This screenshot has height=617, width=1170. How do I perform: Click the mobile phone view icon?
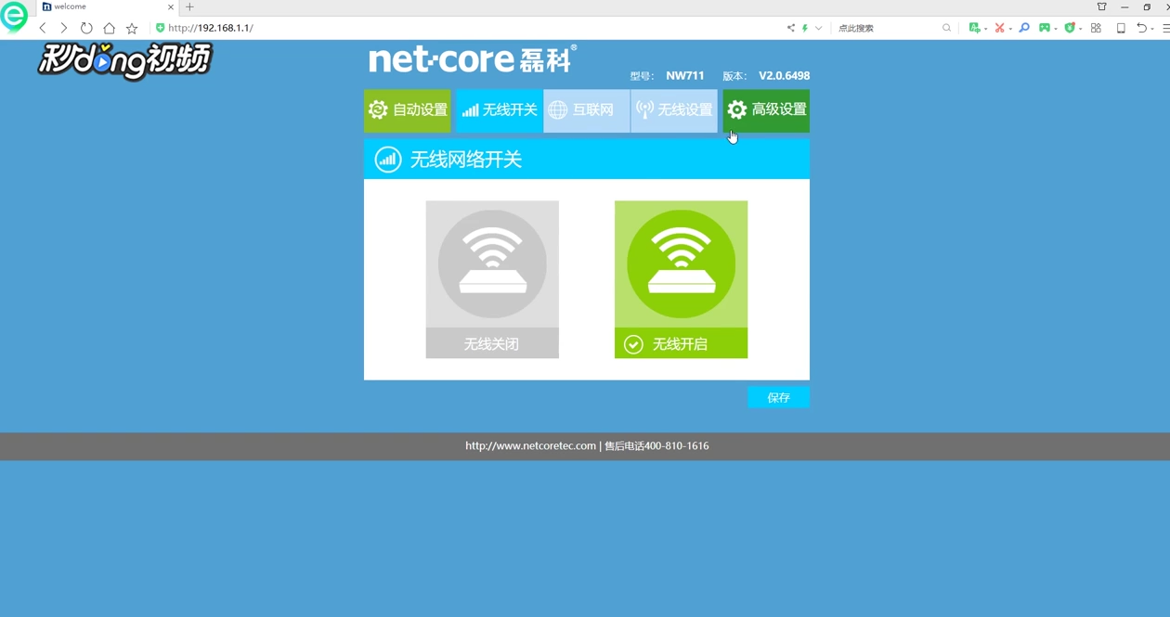click(x=1121, y=28)
